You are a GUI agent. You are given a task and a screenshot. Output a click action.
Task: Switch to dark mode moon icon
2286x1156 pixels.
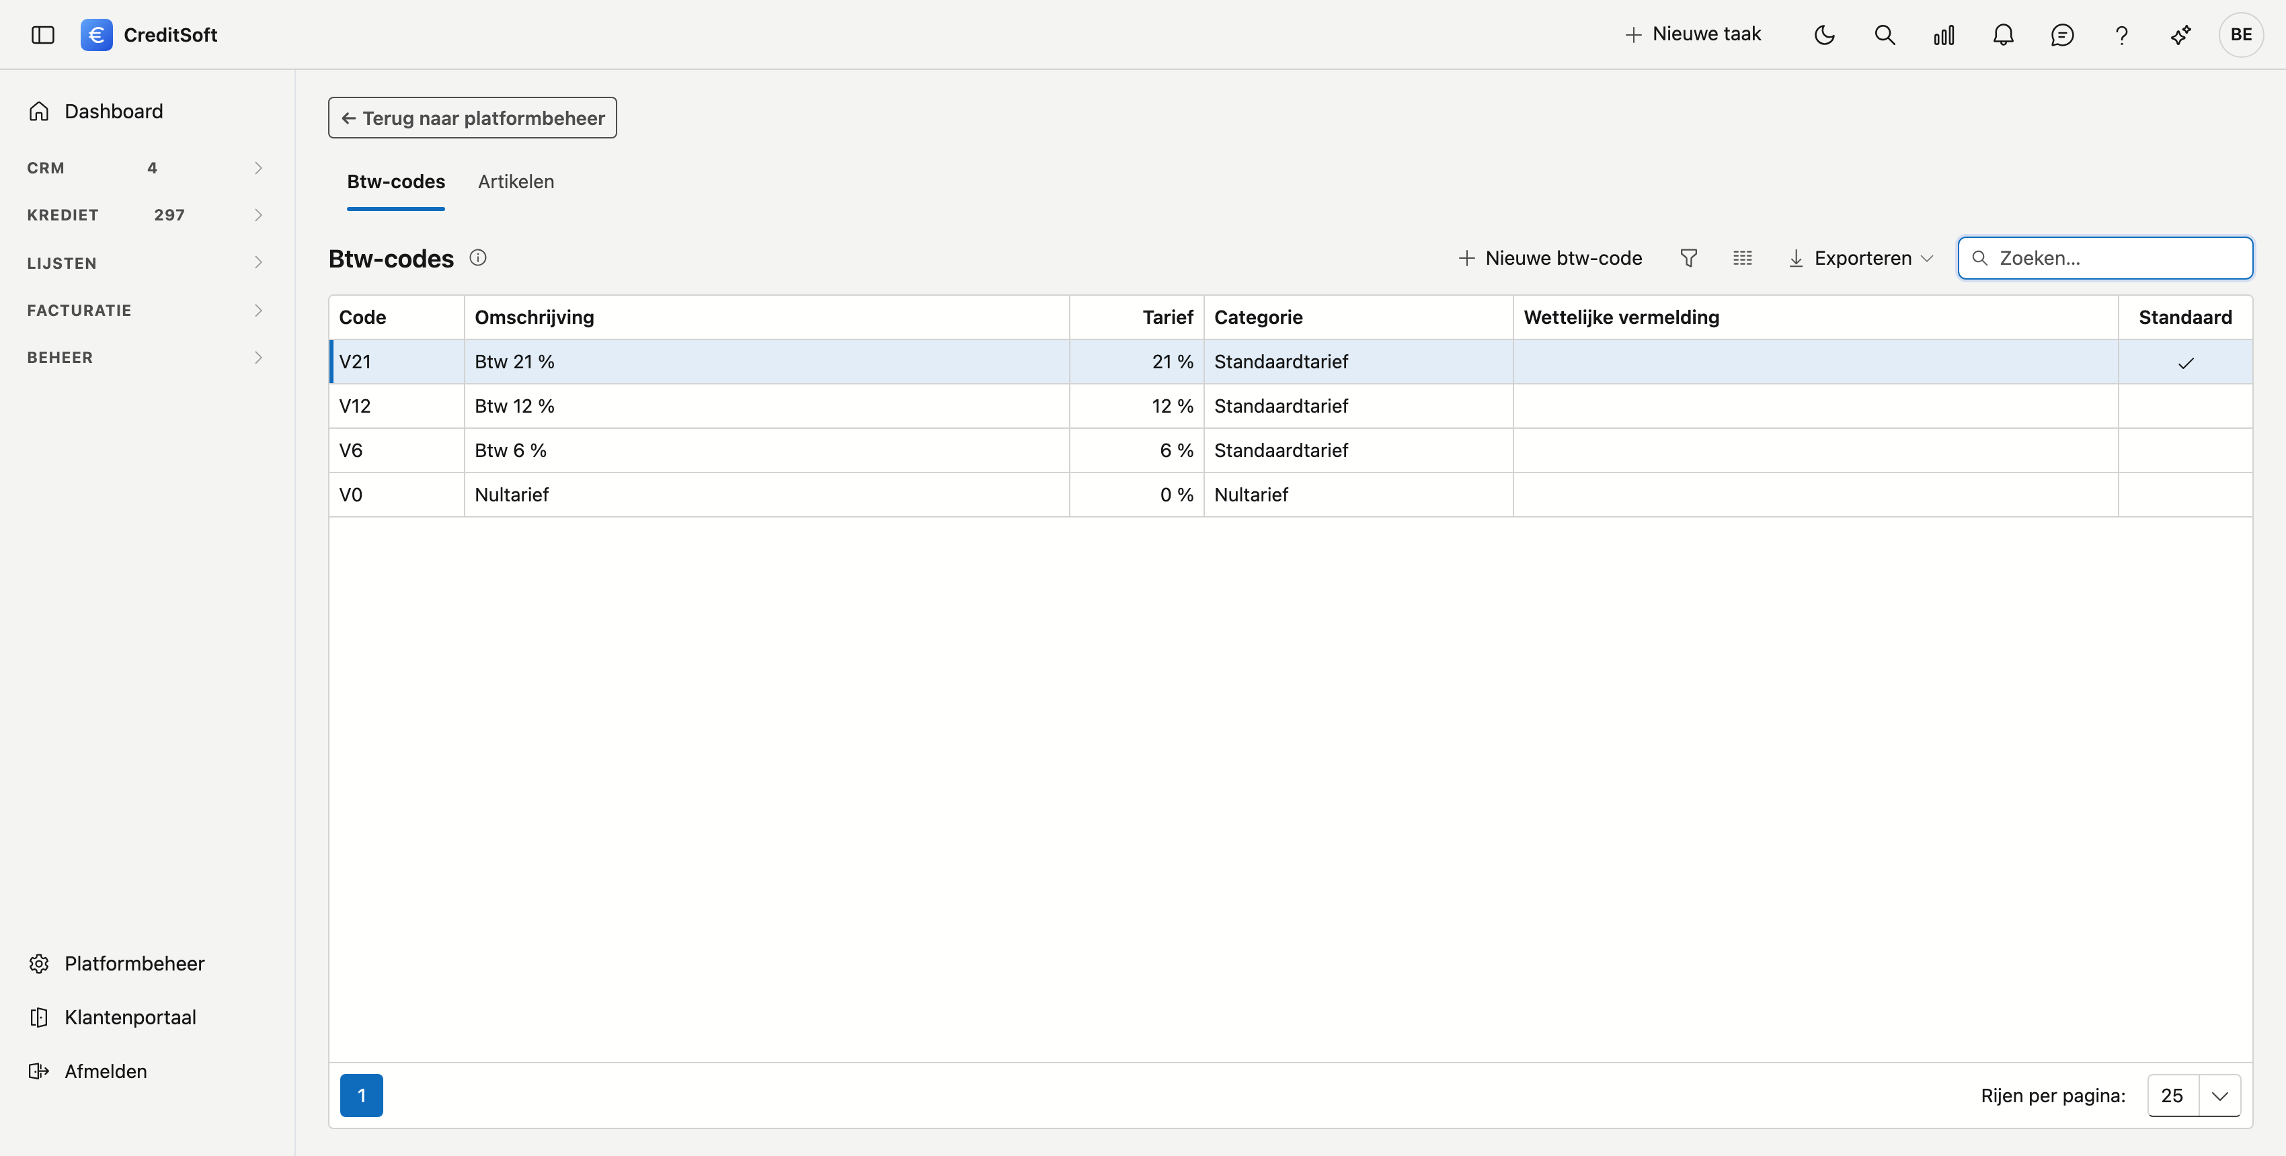pyautogui.click(x=1825, y=34)
